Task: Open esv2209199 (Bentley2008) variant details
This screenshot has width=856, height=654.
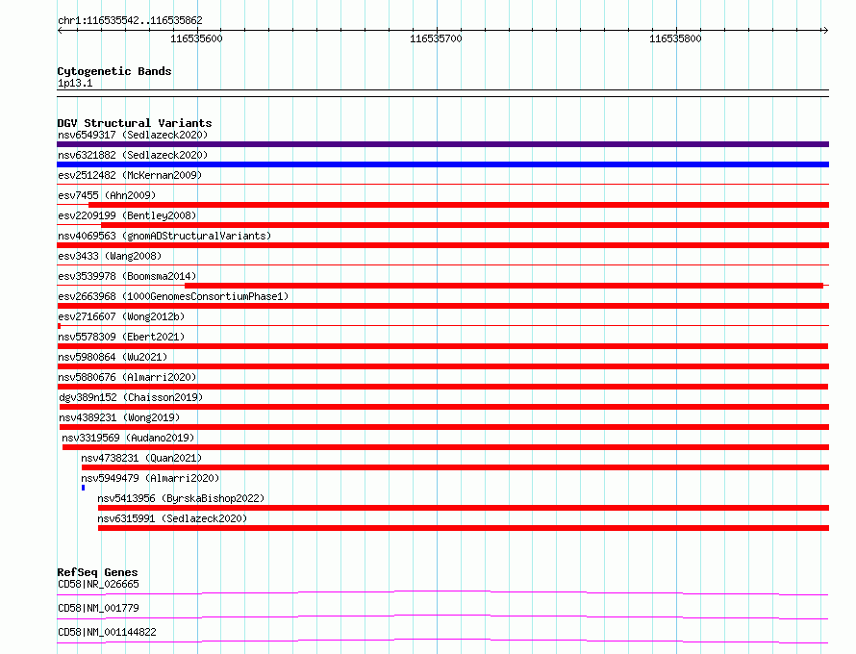Action: click(x=127, y=215)
